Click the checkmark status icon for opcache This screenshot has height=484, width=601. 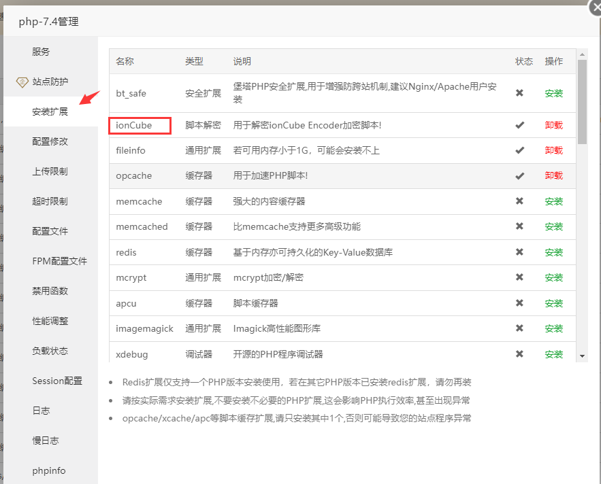pos(519,176)
